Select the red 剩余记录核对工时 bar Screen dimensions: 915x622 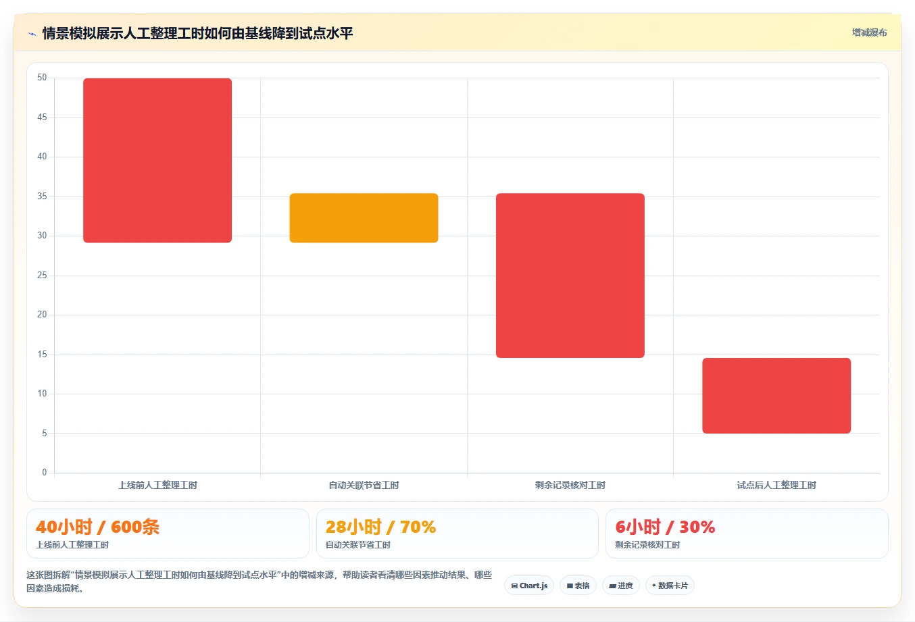(x=570, y=276)
